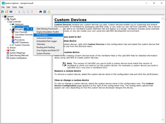
Task: Click the User Channels icon
Action: click(x=13, y=32)
